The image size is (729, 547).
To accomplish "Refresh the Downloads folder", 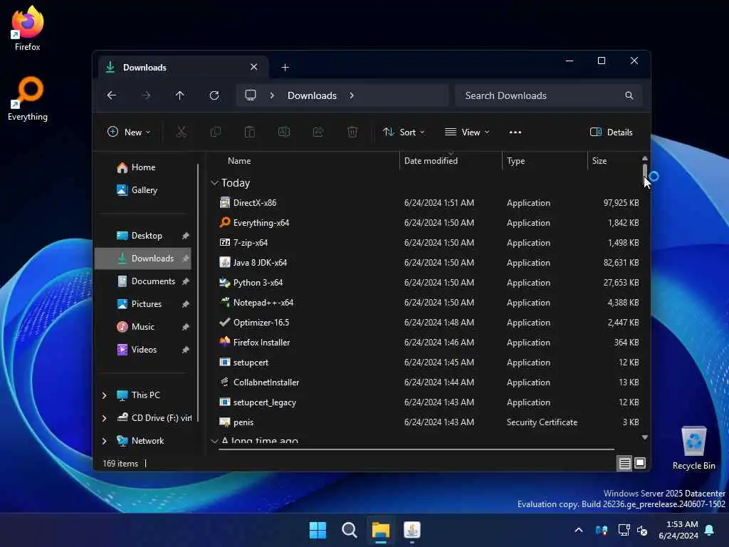I will [214, 95].
